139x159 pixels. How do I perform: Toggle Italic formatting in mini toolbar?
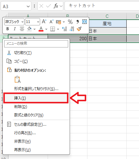pyautogui.click(x=15, y=29)
